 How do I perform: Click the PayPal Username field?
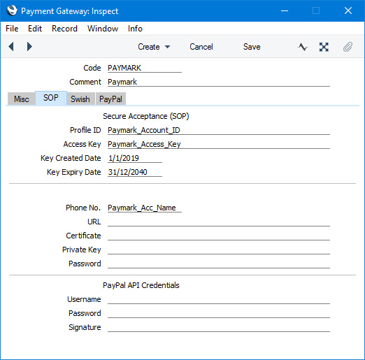[219, 299]
